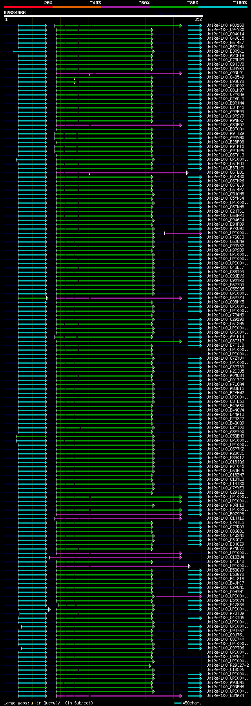
Task: Select the UniRef100_Q5QBH3 label
Action: [225, 436]
